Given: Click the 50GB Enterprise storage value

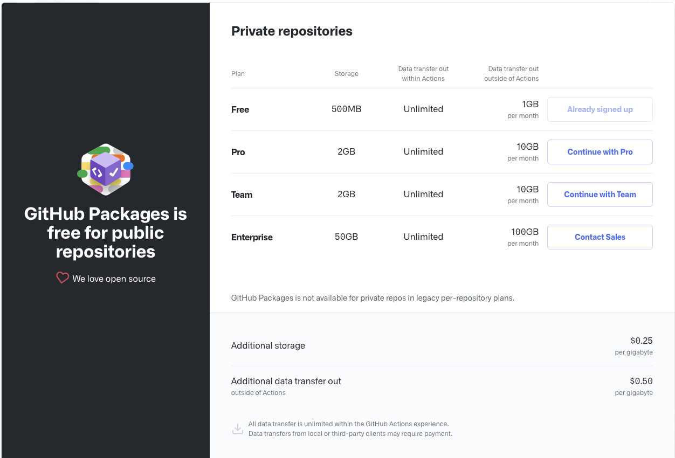Looking at the screenshot, I should click(x=346, y=237).
